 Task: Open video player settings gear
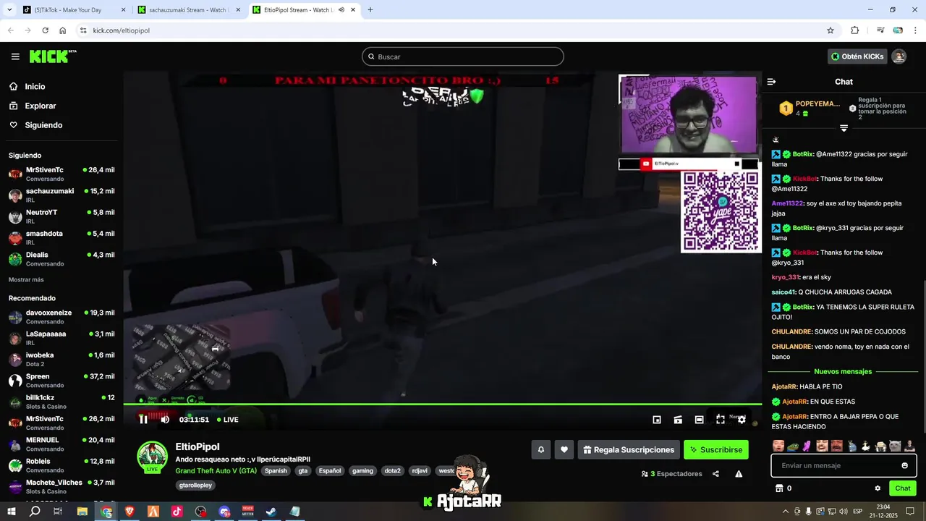(742, 420)
